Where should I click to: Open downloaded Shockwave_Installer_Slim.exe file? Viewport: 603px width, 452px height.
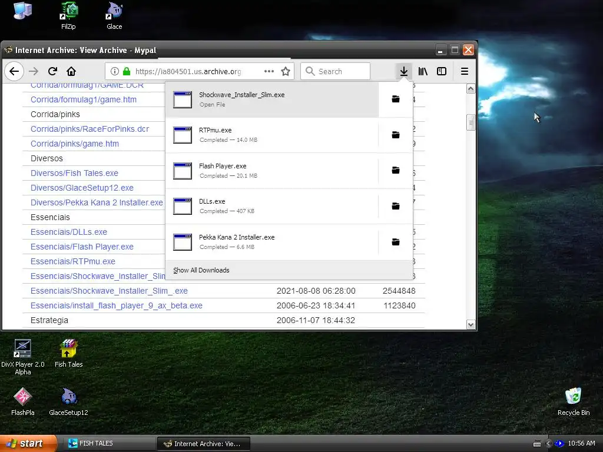[272, 99]
